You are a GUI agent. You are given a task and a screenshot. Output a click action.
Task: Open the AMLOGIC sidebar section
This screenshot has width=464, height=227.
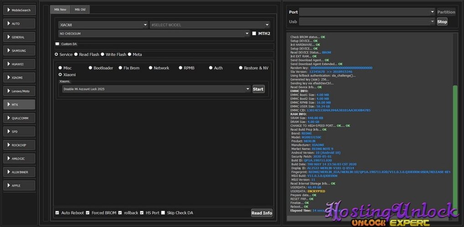pos(19,158)
